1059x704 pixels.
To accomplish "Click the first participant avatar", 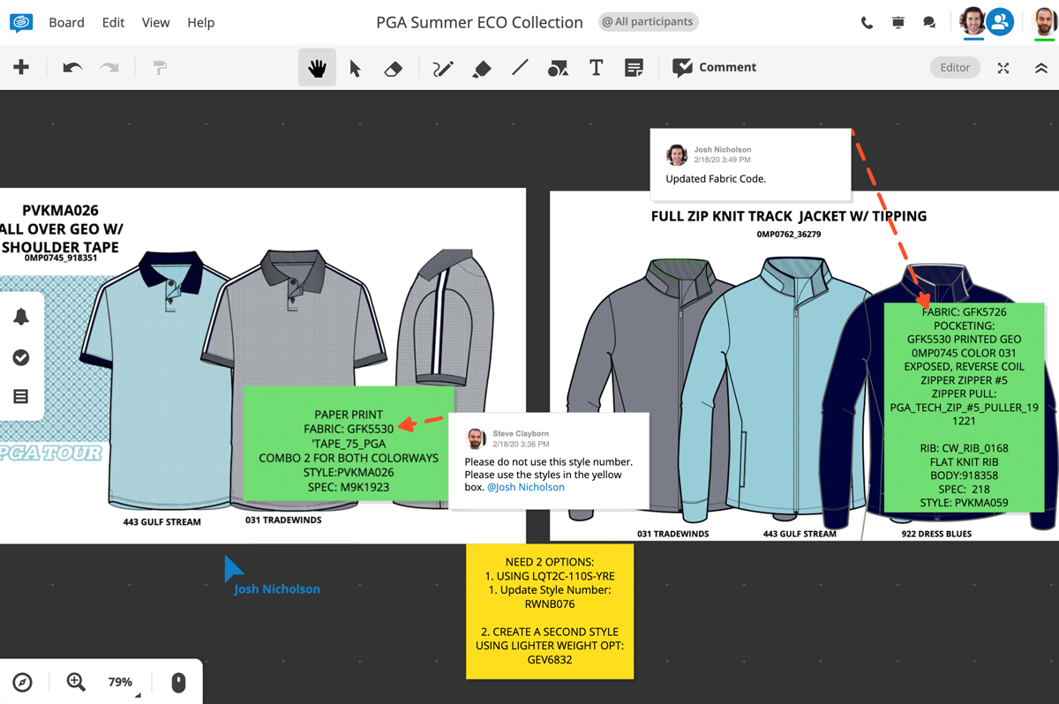I will (x=973, y=21).
